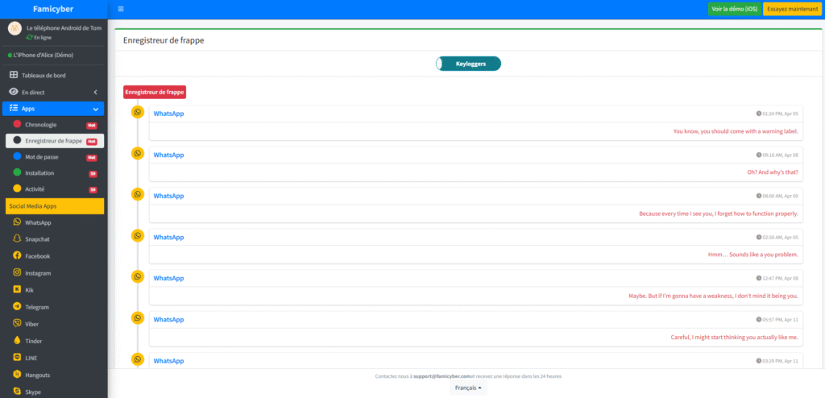Select Enregistreur de frappe in sidebar
Viewport: 825px width, 398px height.
click(x=55, y=140)
